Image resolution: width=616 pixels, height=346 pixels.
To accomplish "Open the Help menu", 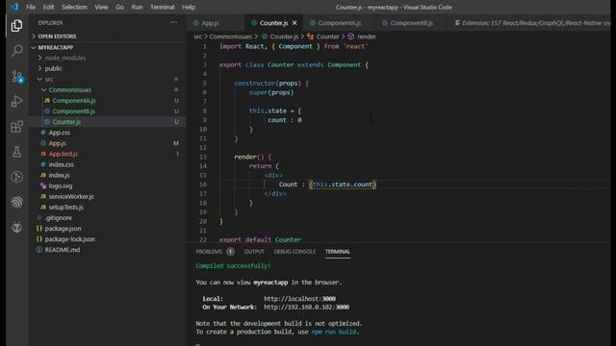I will point(189,7).
